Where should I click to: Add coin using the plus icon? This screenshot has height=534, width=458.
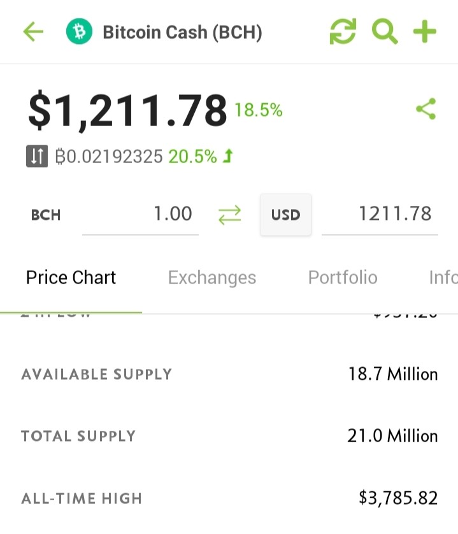tap(425, 32)
